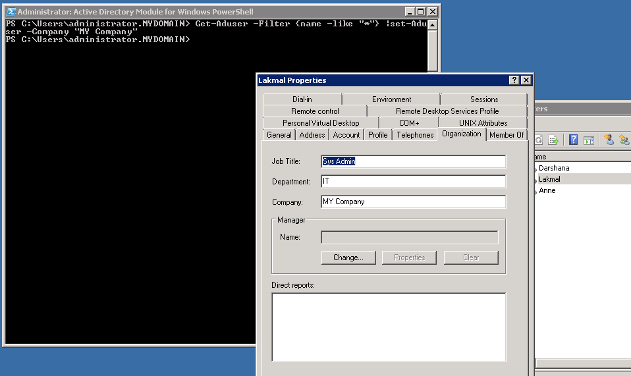Viewport: 631px width, 376px height.
Task: Open the Remote control tab
Action: tap(315, 111)
